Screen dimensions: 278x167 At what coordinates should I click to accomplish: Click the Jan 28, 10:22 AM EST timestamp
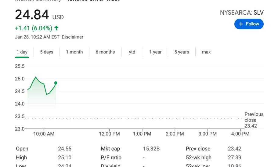pyautogui.click(x=37, y=37)
